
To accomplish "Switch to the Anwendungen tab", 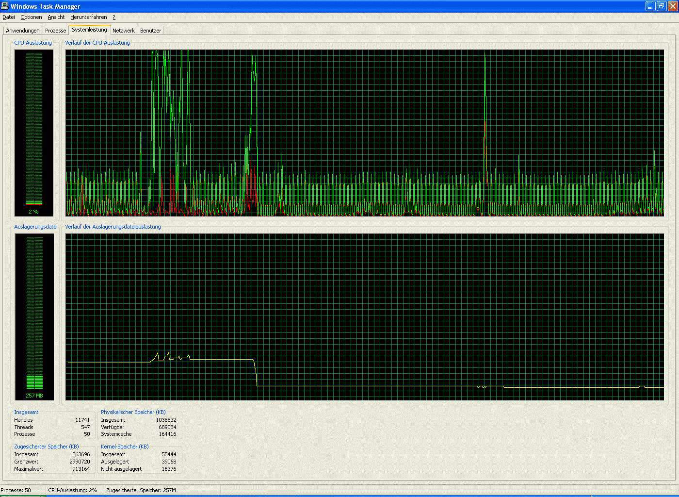I will pyautogui.click(x=22, y=31).
